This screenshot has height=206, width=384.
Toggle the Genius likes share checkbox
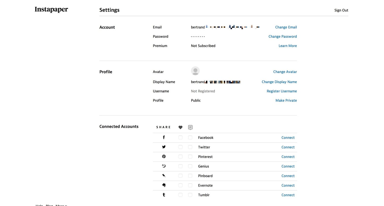pos(180,166)
